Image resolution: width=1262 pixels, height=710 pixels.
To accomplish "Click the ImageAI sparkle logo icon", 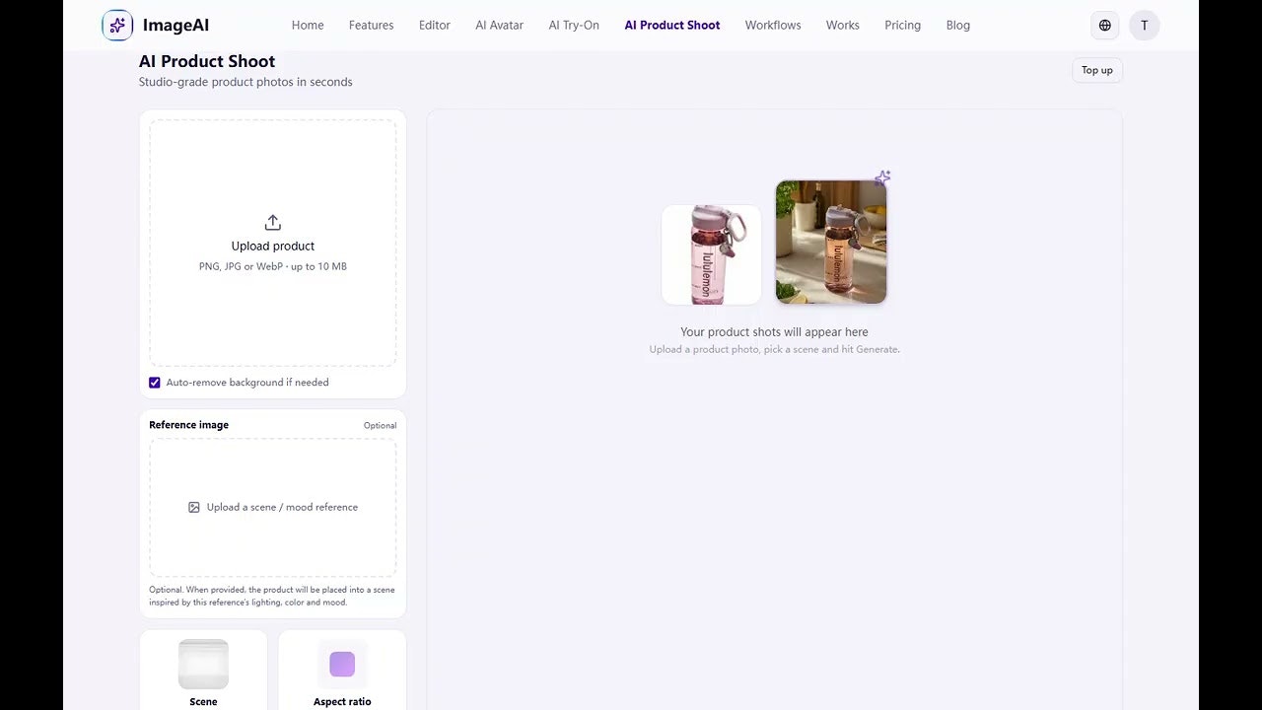I will tap(117, 25).
